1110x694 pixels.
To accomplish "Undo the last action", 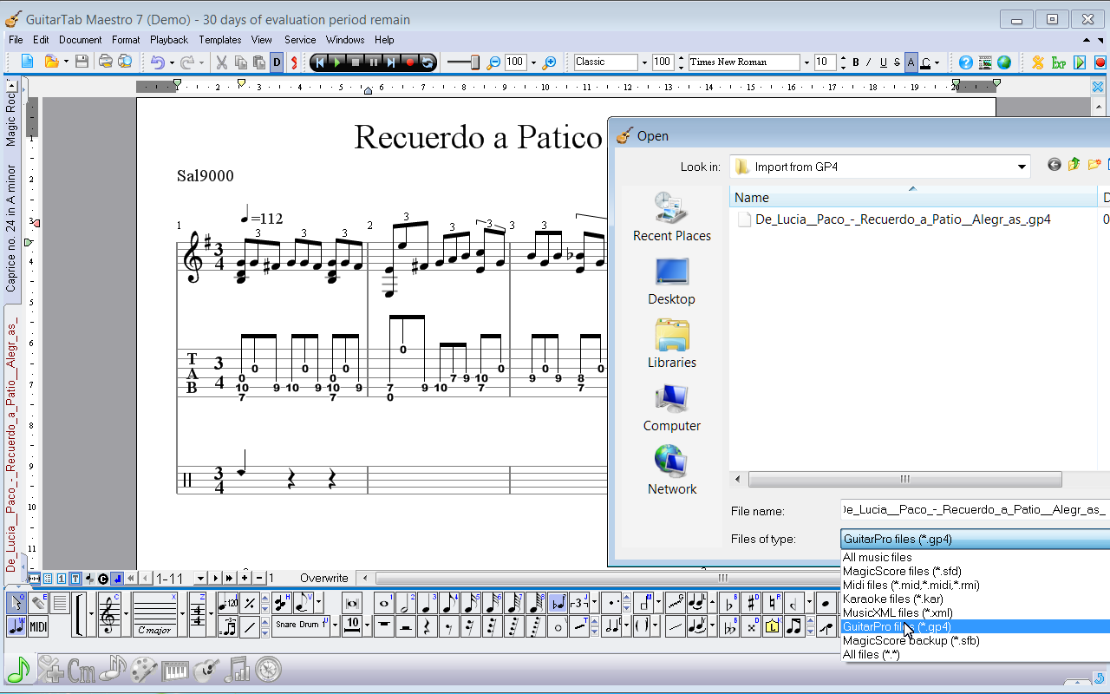I will 157,62.
